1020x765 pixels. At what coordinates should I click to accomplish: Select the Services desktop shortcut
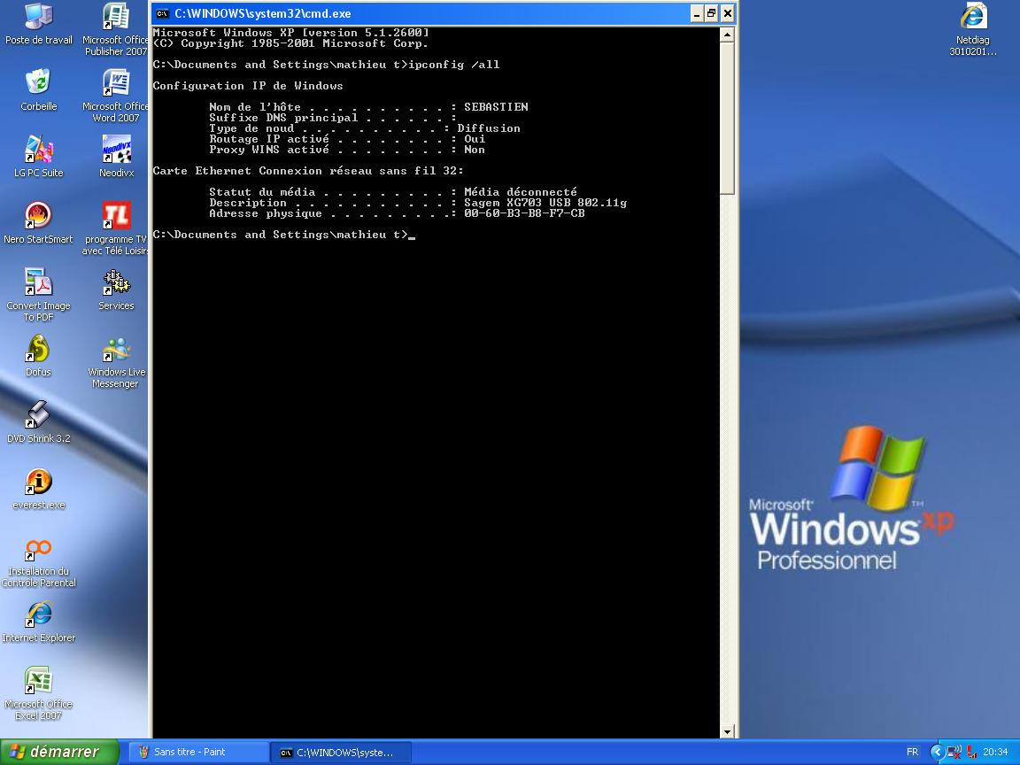point(117,290)
